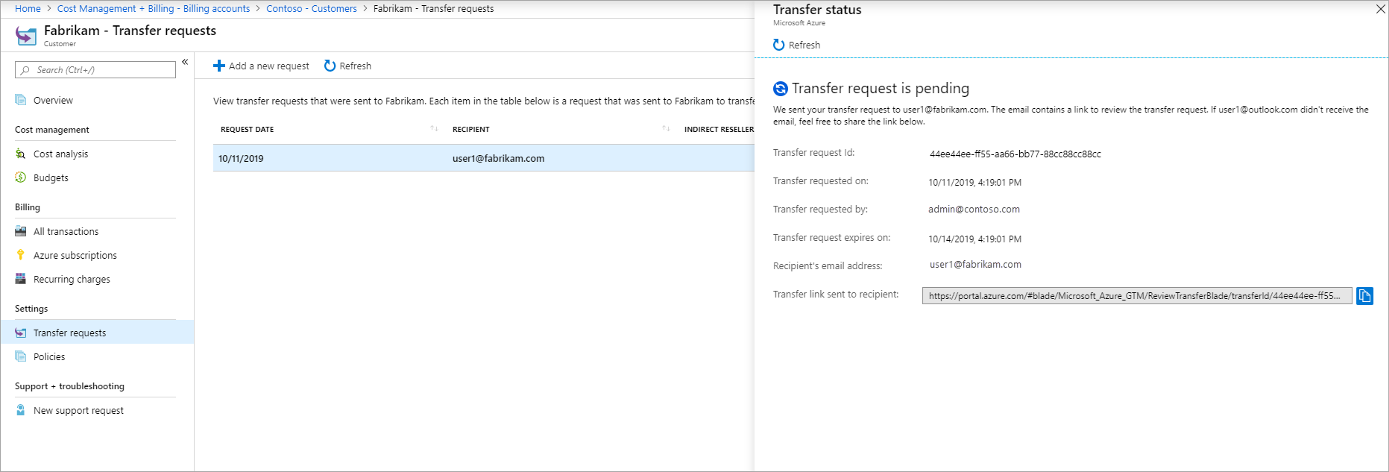Sort by Recipient column arrows

(x=666, y=129)
